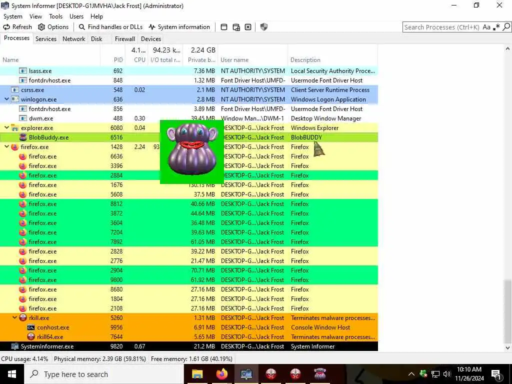Click the rkill64.exe process icon
The image size is (512, 384).
point(31,336)
